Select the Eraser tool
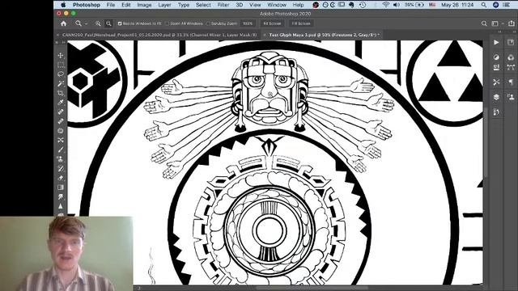The width and height of the screenshot is (518, 291). [x=61, y=178]
